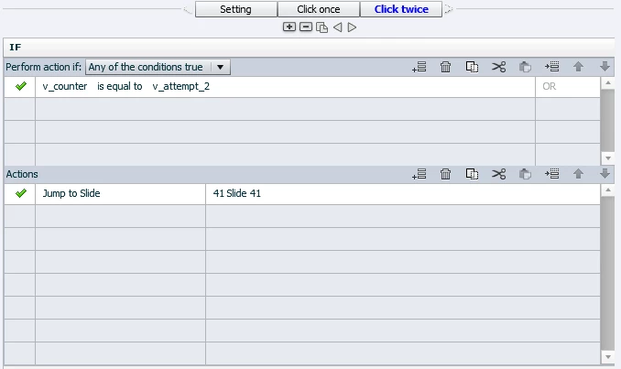Add a condition row in IF toolbar
621x369 pixels.
tap(419, 67)
